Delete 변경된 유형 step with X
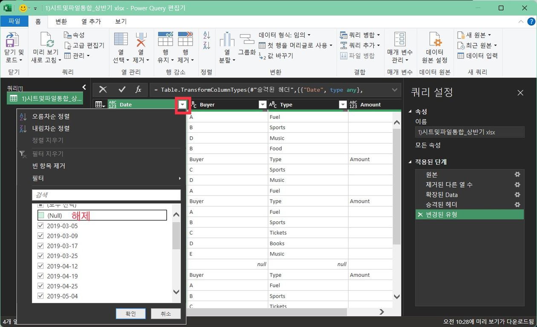Viewport: 537px width, 327px height. (420, 215)
